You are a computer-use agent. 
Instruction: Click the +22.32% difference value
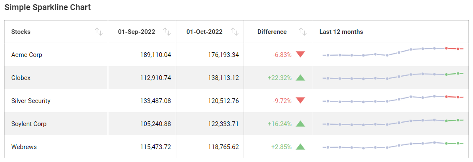point(280,78)
